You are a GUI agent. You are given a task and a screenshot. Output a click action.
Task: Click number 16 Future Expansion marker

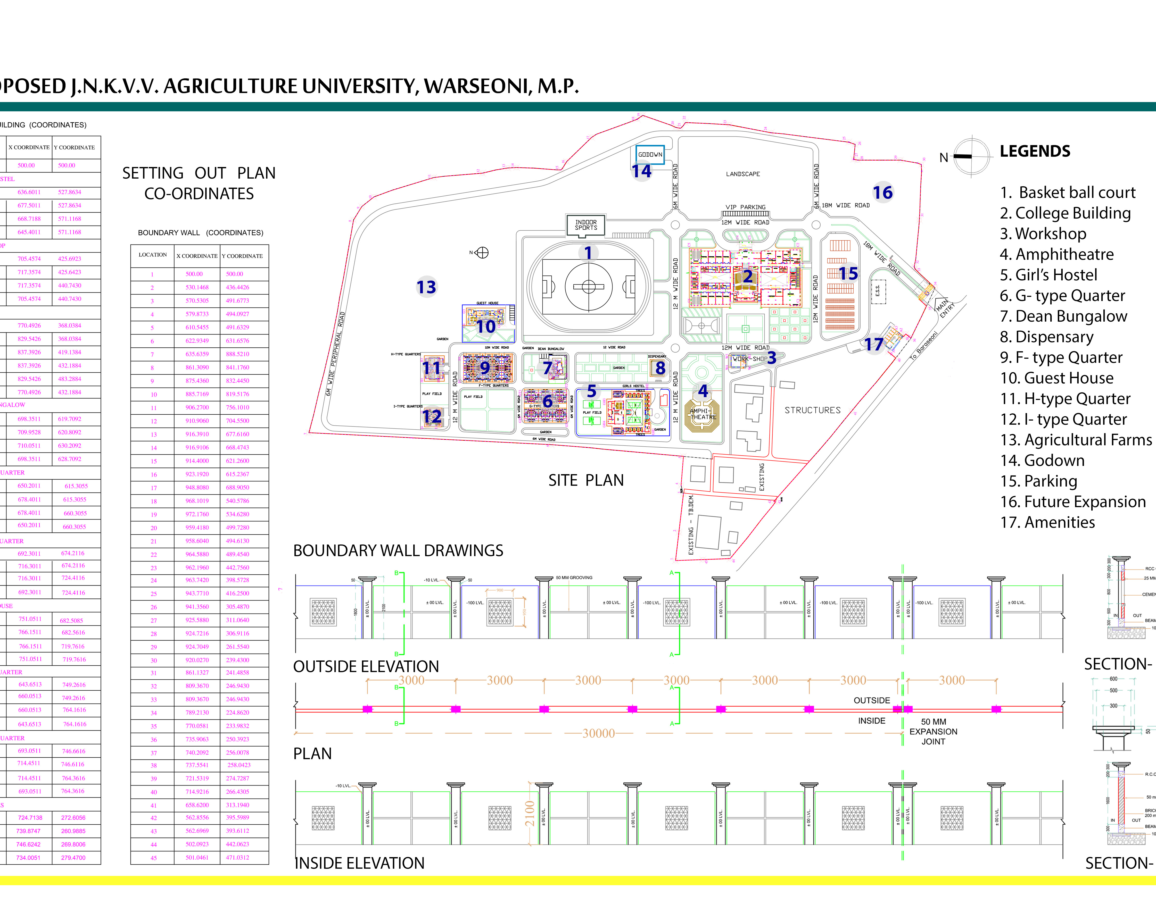883,192
